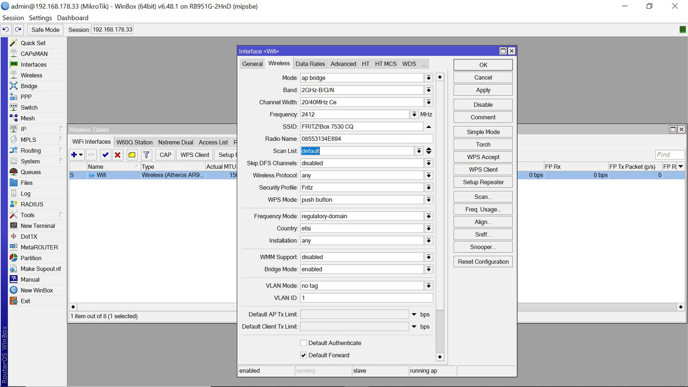Expand the Frequency dropdown
The width and height of the screenshot is (688, 387).
coord(414,114)
